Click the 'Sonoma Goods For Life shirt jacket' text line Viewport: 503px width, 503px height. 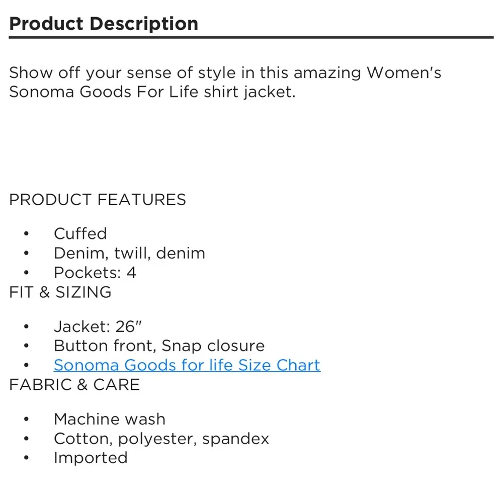[152, 93]
